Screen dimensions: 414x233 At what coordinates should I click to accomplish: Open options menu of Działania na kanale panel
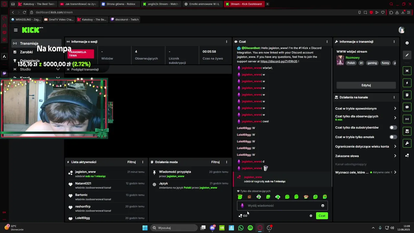click(x=394, y=97)
